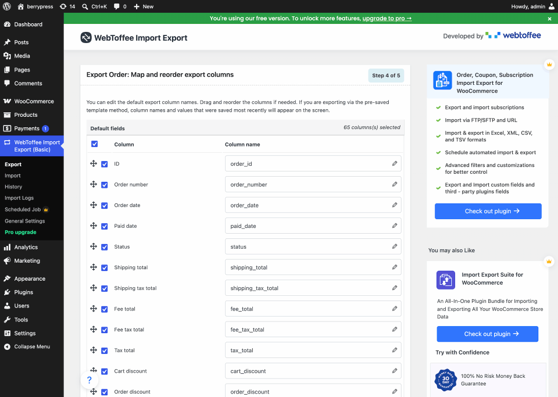Uncheck the Shipping total column checkbox
558x397 pixels.
[104, 267]
